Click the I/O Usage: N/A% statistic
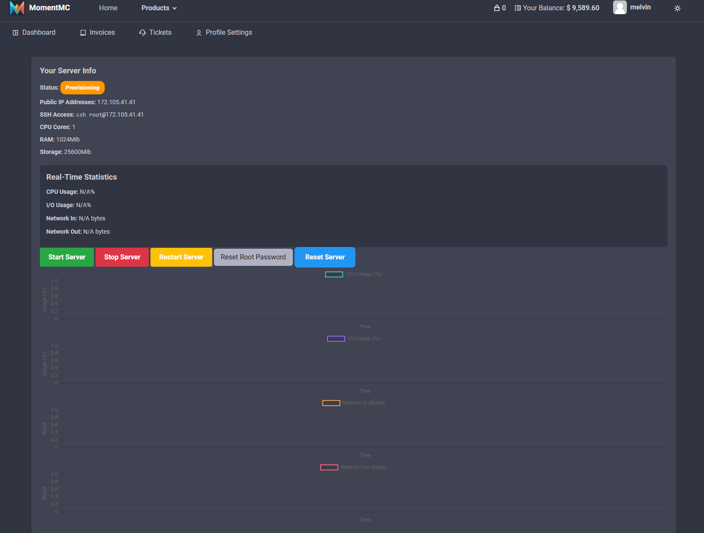 tap(69, 205)
